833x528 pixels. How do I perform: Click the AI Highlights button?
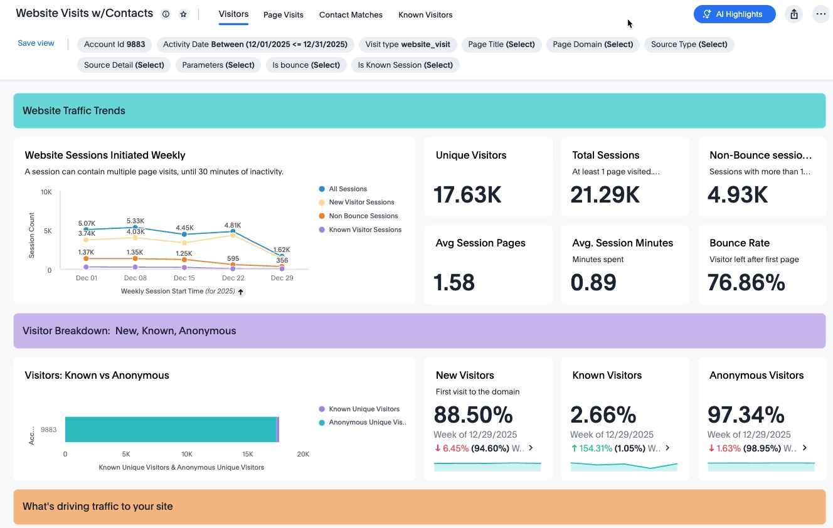pyautogui.click(x=735, y=14)
